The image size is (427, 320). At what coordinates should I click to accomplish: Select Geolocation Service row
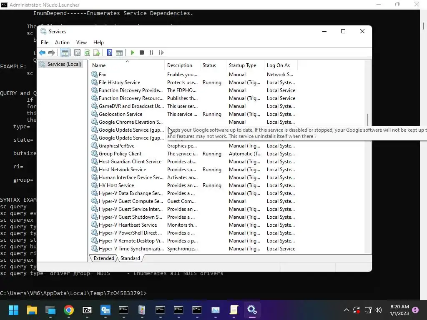[194, 114]
